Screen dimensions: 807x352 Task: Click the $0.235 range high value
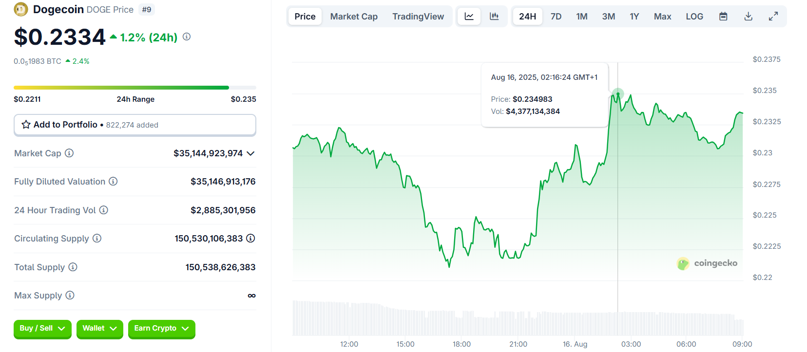244,99
